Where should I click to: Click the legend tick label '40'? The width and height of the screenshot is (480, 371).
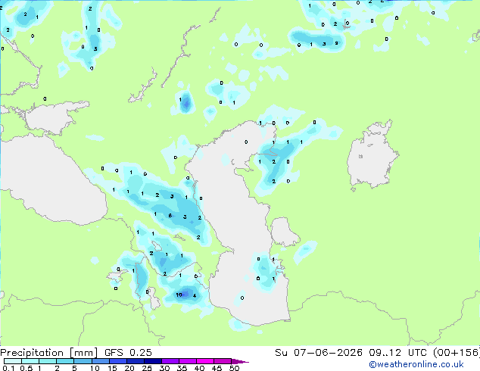[199, 368]
